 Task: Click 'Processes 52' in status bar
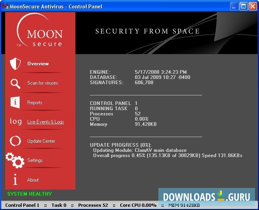coord(93,205)
